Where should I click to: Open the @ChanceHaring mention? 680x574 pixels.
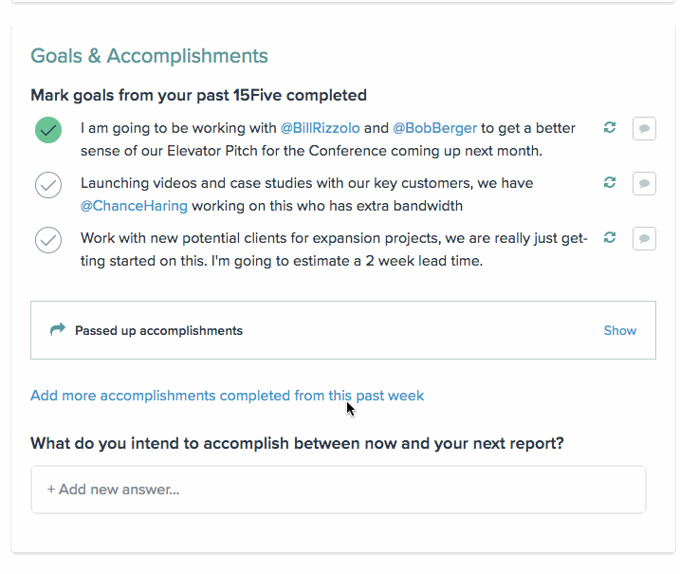click(134, 206)
